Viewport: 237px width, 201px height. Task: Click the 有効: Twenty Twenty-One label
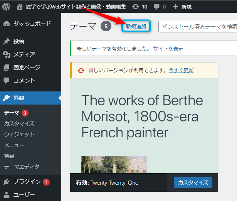coord(107,183)
